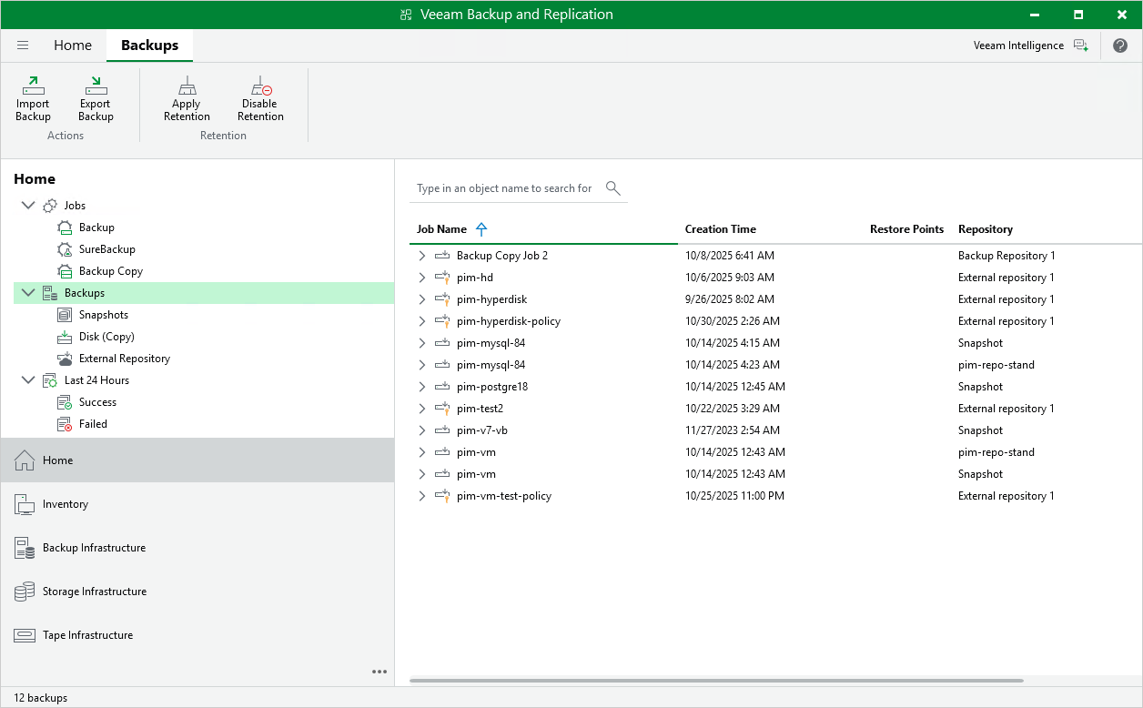Click the Apply Retention icon
Image resolution: width=1143 pixels, height=708 pixels.
click(187, 86)
